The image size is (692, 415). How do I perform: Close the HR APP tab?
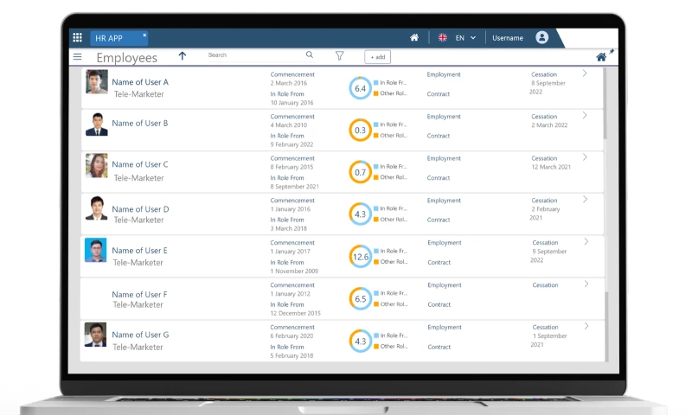click(x=144, y=35)
